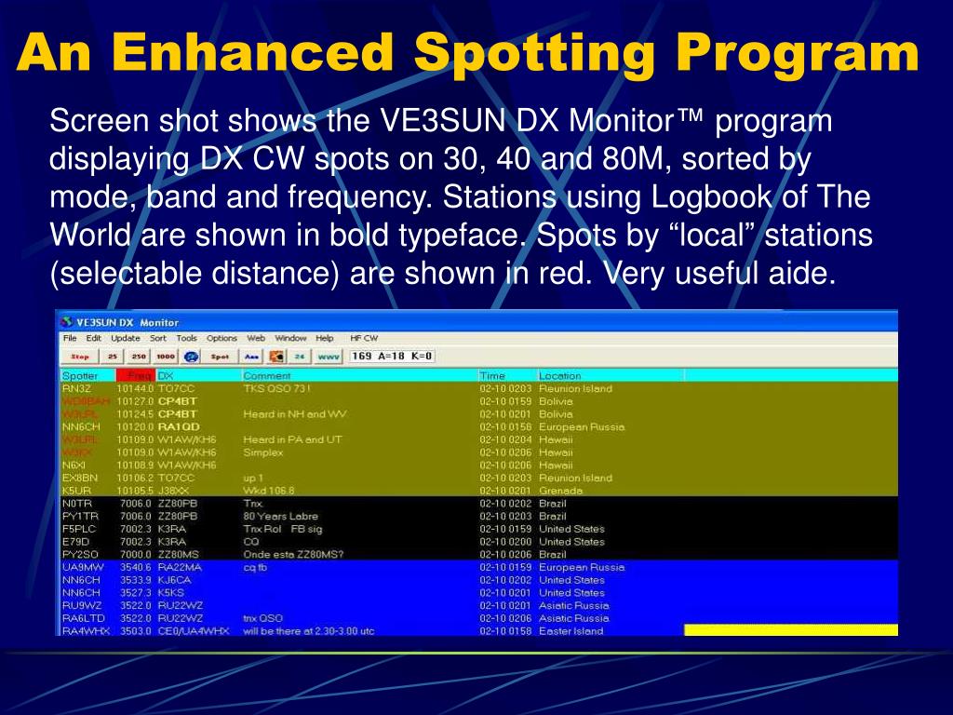Click comment 'TKS QSO 73!'
Viewport: 953px width, 715px height.
(276, 388)
